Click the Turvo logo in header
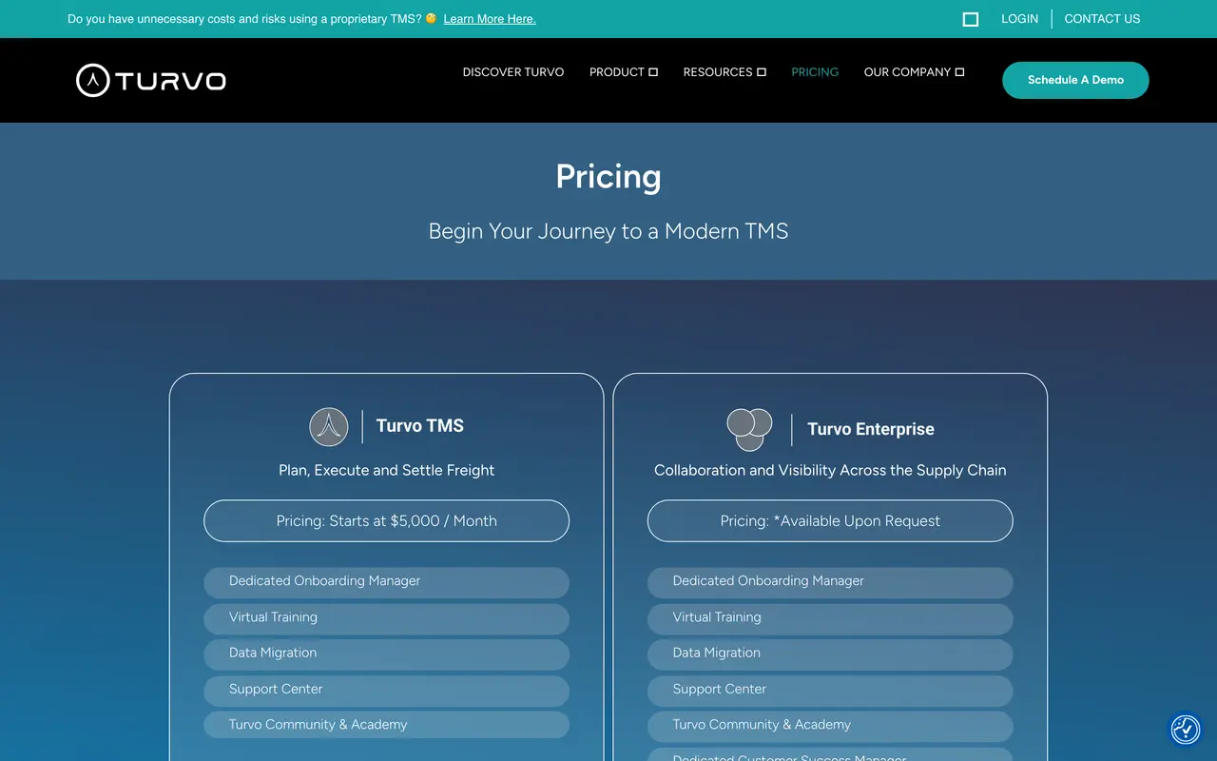The width and height of the screenshot is (1217, 761). point(151,81)
